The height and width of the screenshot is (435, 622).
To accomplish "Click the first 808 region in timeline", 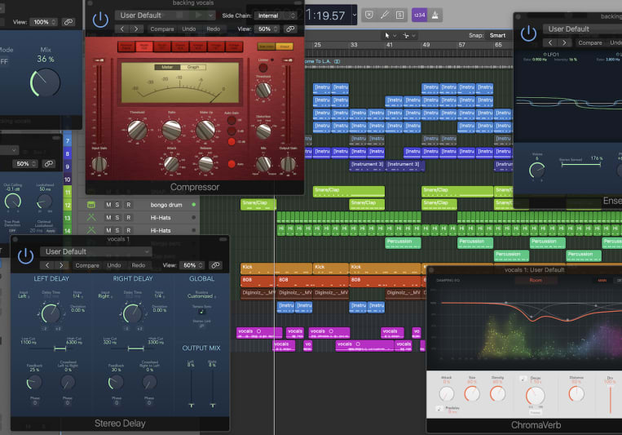I will (258, 280).
